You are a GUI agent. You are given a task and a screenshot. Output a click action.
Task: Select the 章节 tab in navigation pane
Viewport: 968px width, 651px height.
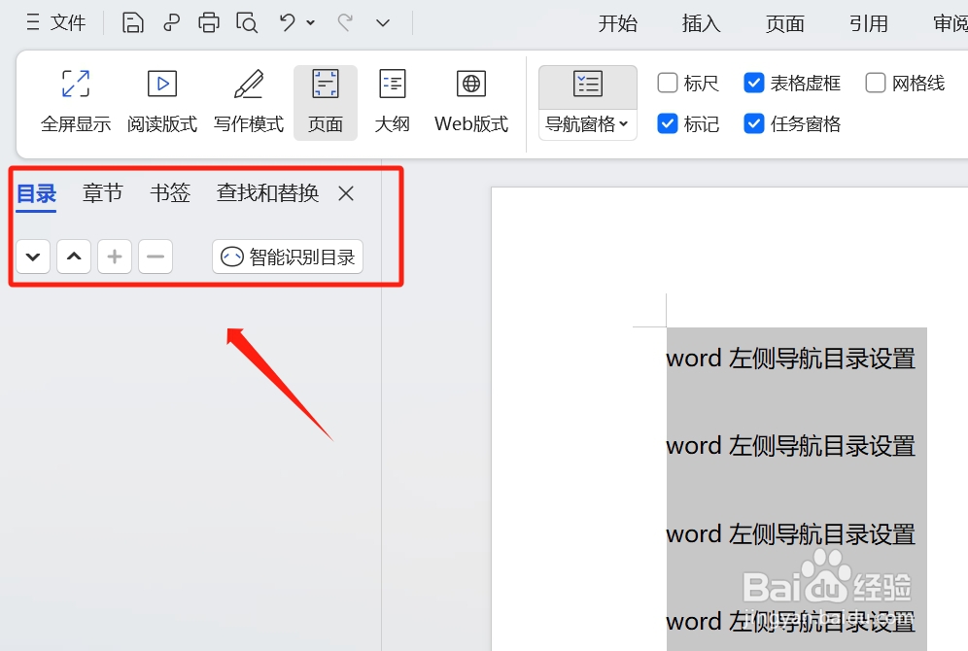coord(103,193)
